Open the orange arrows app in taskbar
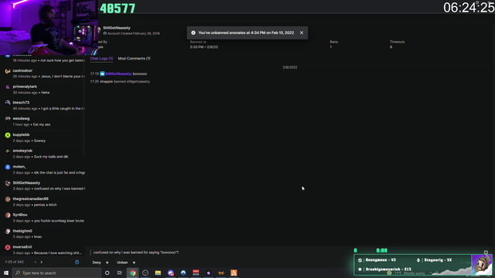 (x=221, y=273)
